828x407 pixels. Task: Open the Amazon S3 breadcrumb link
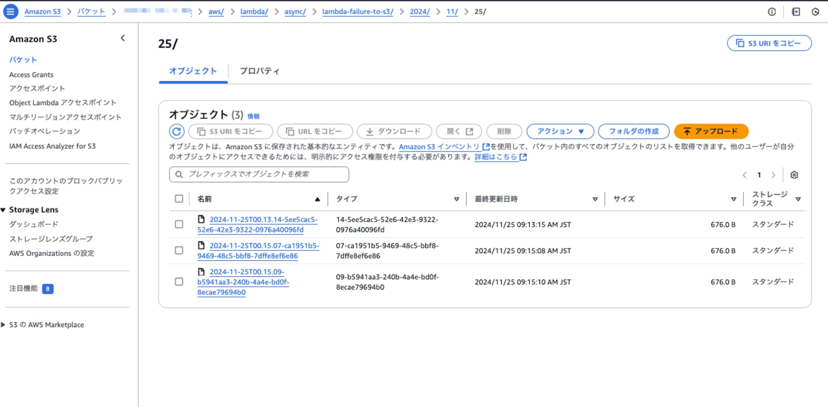43,12
